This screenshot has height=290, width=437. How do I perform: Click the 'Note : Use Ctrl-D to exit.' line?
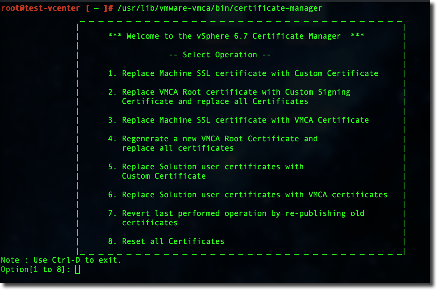pyautogui.click(x=61, y=260)
